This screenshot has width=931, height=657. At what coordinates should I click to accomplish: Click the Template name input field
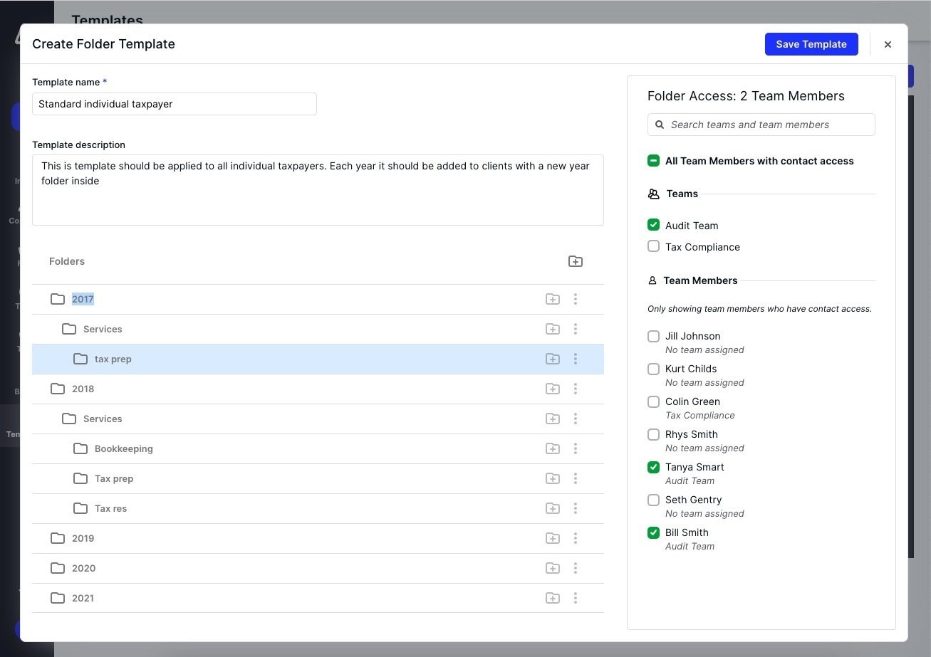[x=174, y=104]
